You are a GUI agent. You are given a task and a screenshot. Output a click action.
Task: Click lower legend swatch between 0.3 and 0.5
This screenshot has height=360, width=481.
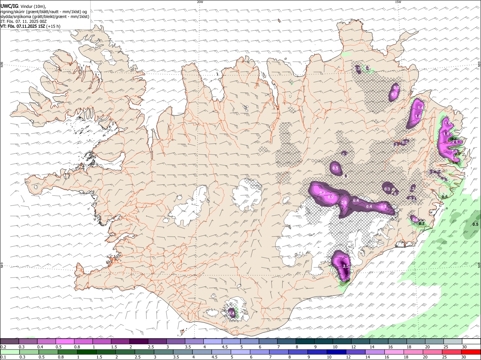click(x=29, y=352)
